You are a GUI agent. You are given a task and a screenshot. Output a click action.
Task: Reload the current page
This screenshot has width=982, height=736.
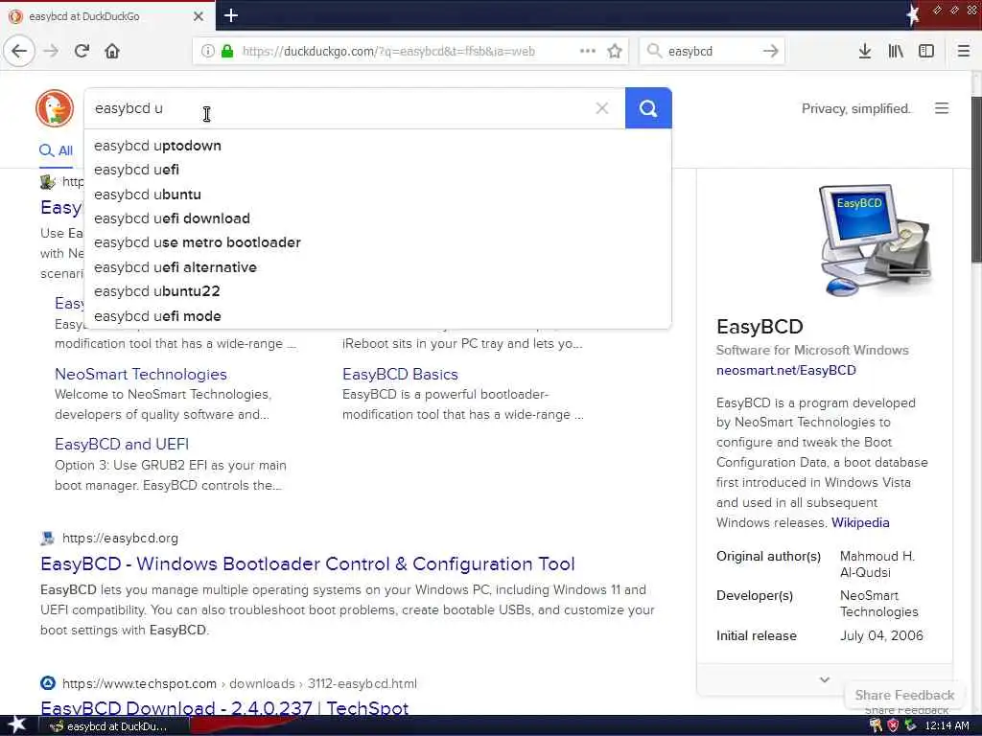coord(82,51)
